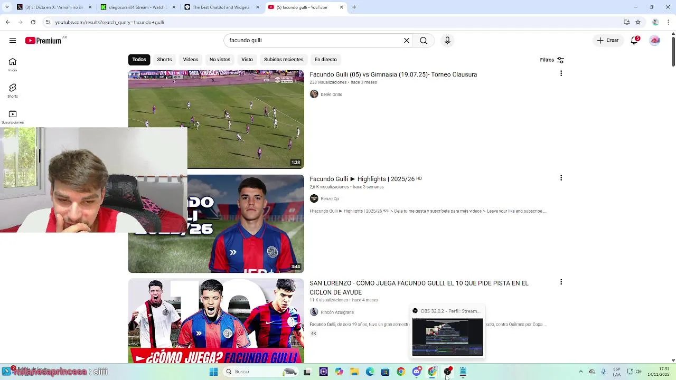676x380 pixels.
Task: Select the No vistos filter chip
Action: click(x=220, y=60)
